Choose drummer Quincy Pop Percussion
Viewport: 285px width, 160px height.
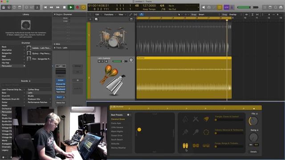tap(39, 53)
